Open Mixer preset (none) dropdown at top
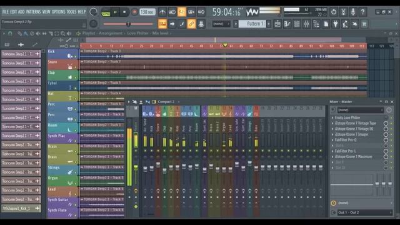This screenshot has height=225, width=400. [x=360, y=110]
